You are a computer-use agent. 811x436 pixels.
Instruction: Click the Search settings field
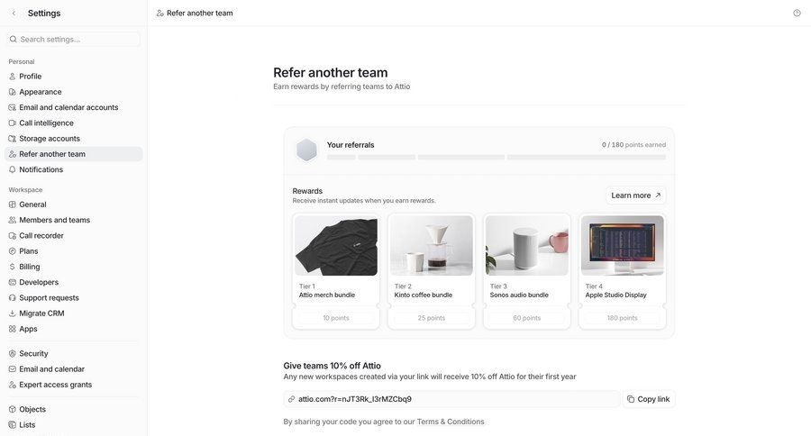[x=77, y=40]
